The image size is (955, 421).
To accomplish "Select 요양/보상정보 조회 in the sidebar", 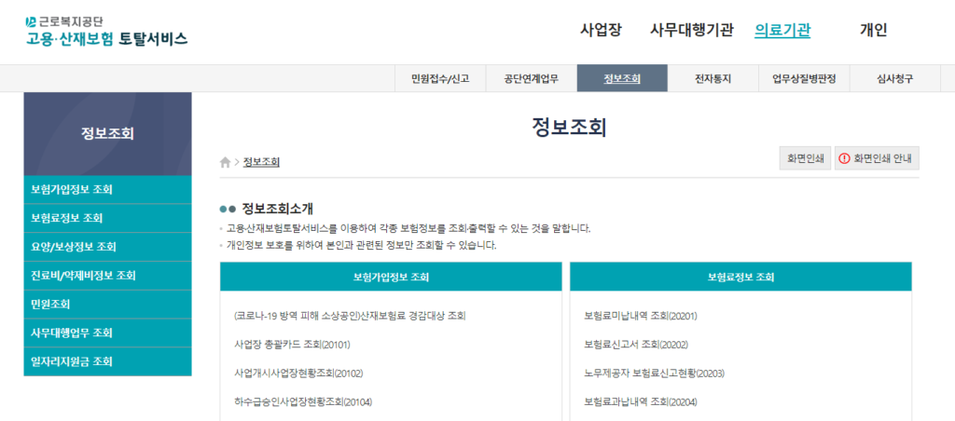I will click(x=74, y=247).
